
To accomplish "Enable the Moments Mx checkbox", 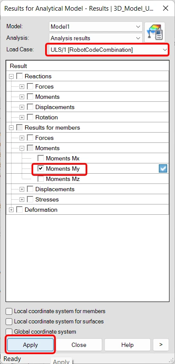I will [x=41, y=159].
